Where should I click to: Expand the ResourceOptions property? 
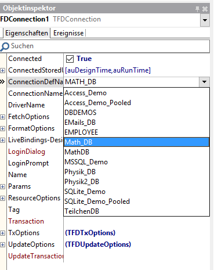2,199
